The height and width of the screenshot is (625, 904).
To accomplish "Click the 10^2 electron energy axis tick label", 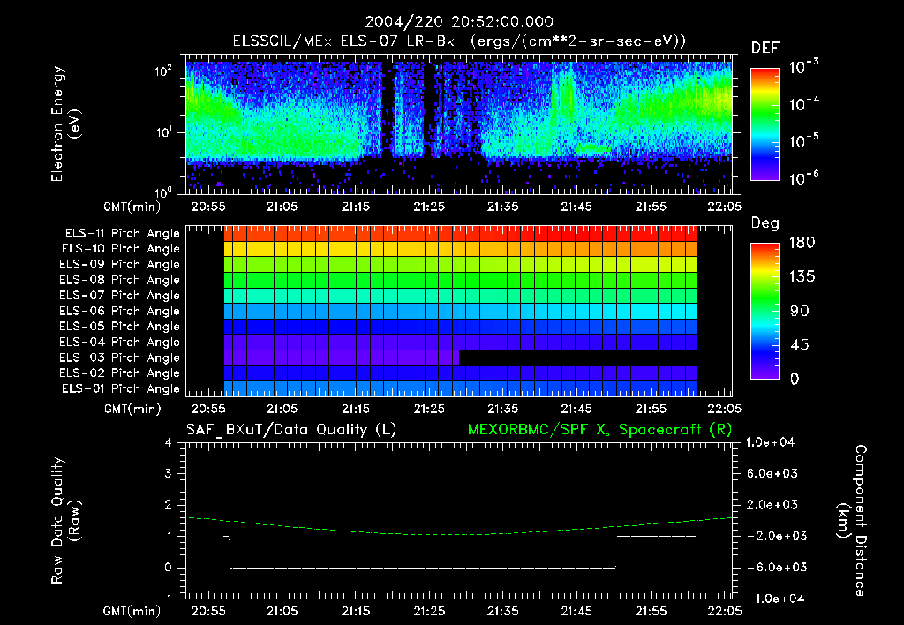I will coord(163,71).
